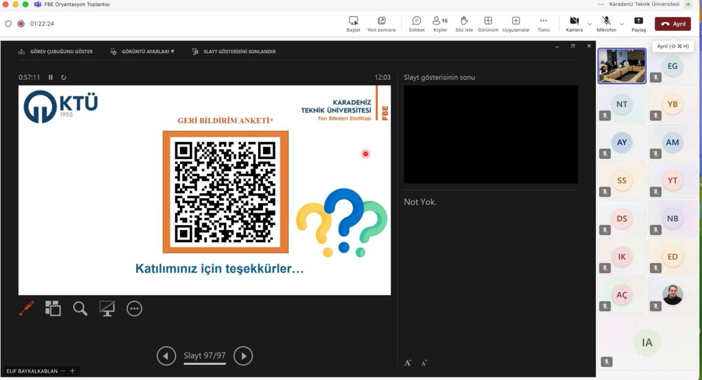Open Yeni pencere pop-out
702x380 pixels.
tap(381, 24)
